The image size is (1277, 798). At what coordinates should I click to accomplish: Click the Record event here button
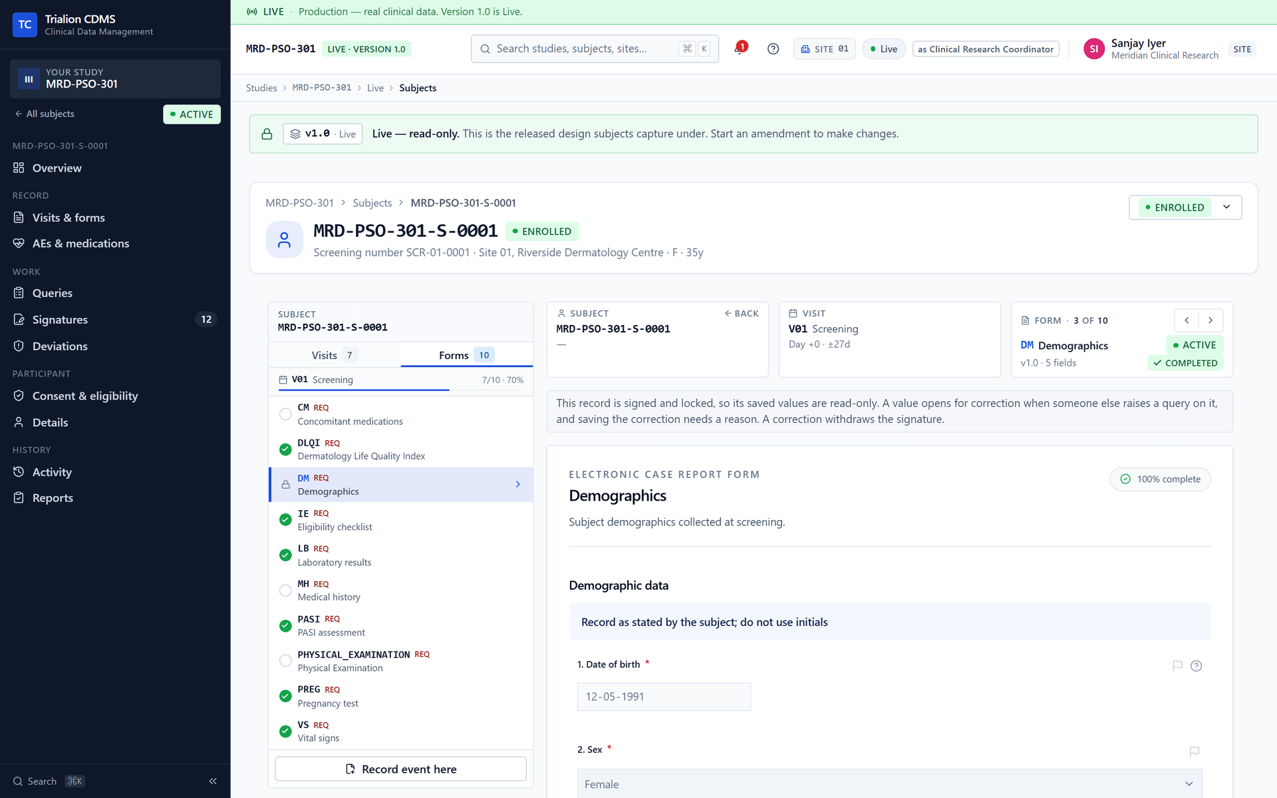(400, 769)
